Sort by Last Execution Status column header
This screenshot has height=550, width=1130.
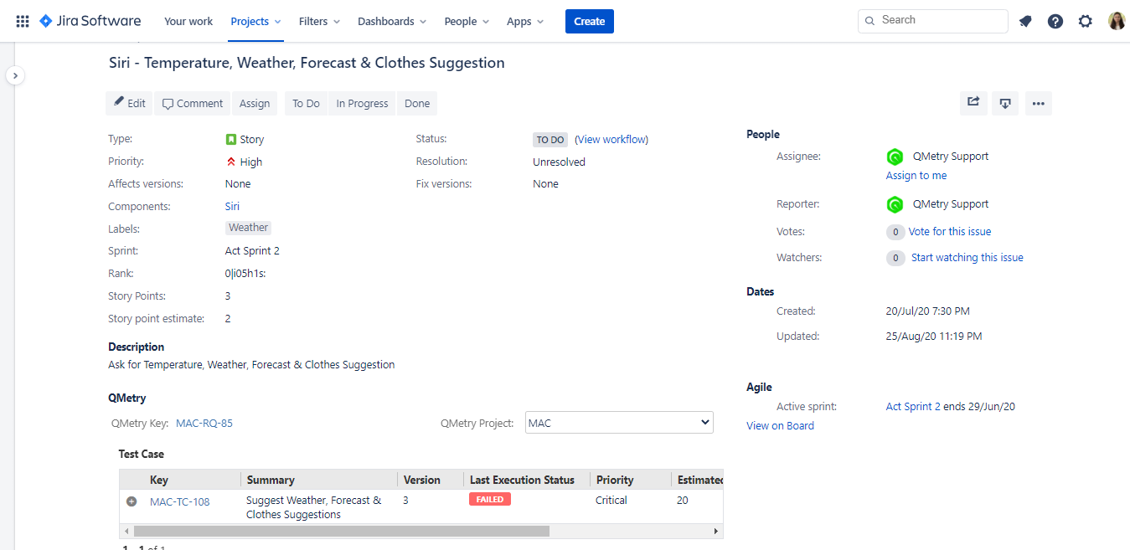coord(522,481)
